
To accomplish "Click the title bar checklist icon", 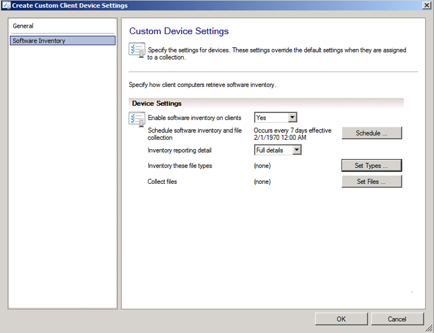I will (6, 6).
